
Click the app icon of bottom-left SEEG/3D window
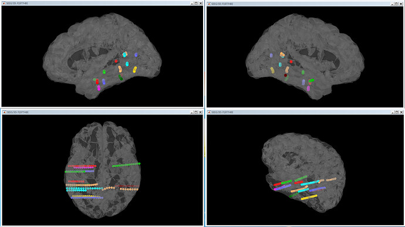point(4,112)
